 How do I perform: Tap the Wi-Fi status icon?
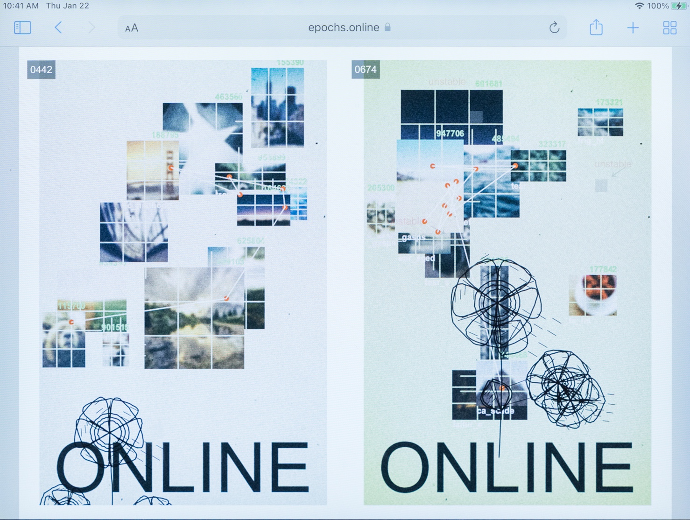click(639, 6)
